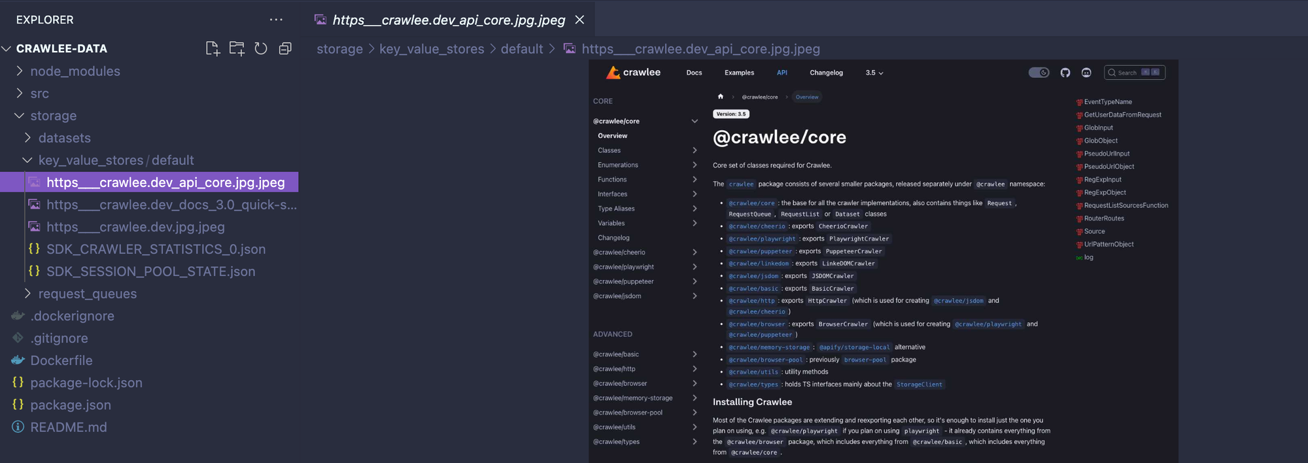
Task: Collapse all folders in Explorer
Action: pos(285,48)
